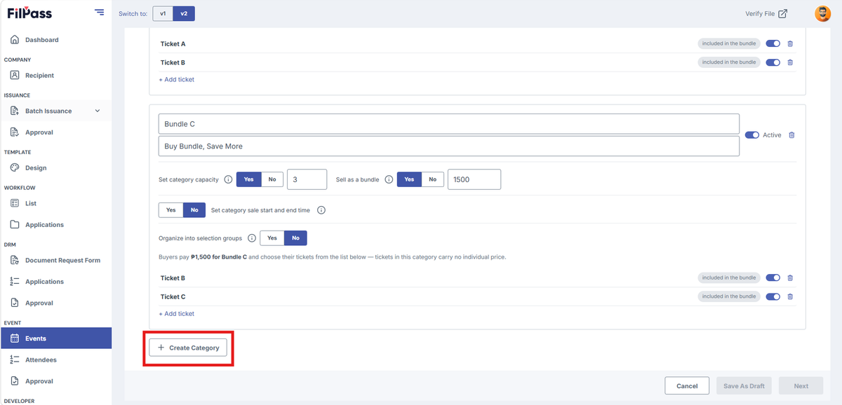Click the 'included in the bundle' badge for Ticket C

[x=729, y=296]
